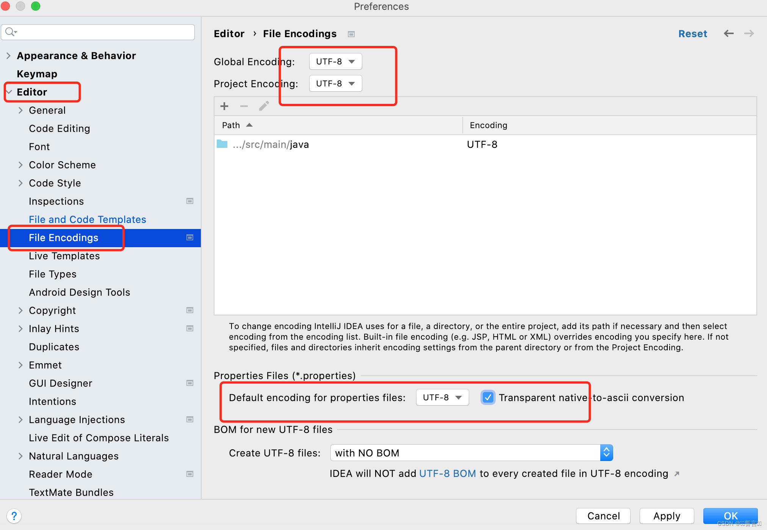This screenshot has height=530, width=767.
Task: Select Live Templates page
Action: pyautogui.click(x=64, y=256)
